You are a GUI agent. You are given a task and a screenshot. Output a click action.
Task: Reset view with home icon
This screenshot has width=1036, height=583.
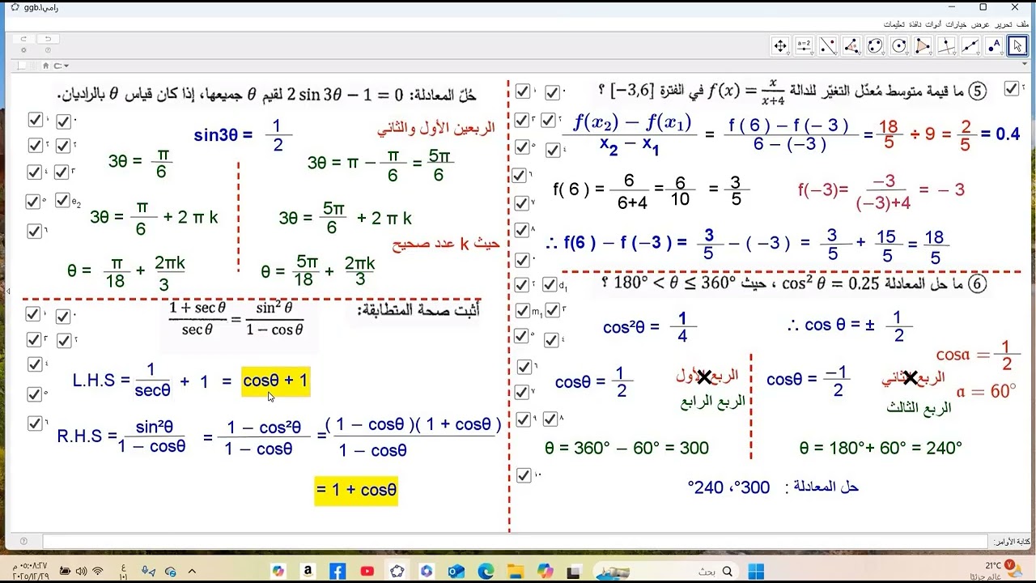pos(46,66)
